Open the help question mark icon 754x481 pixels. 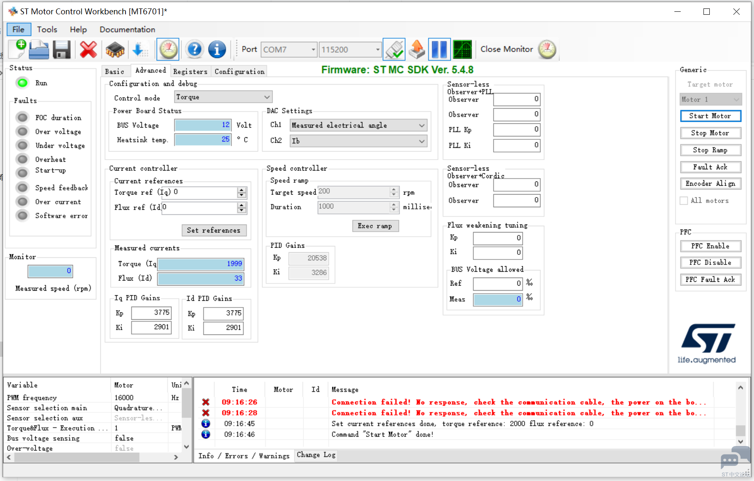[x=195, y=49]
